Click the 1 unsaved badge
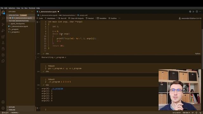This screenshot has width=203, height=114. coord(23,15)
